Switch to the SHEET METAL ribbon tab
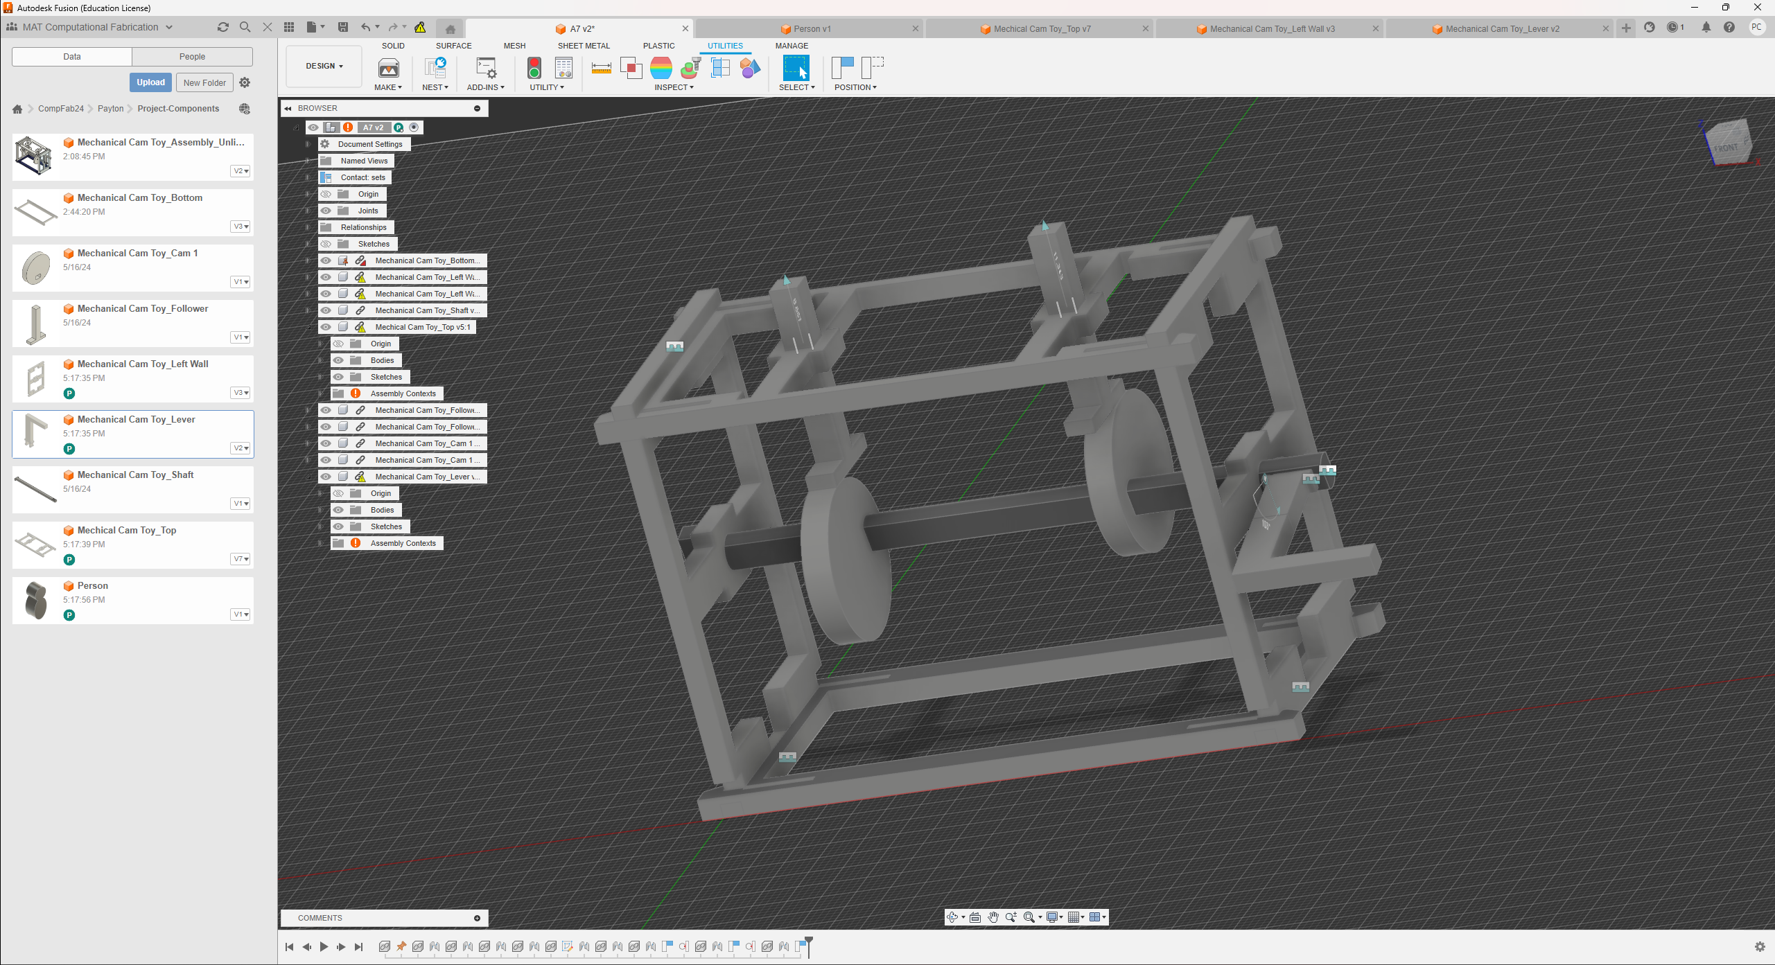 pos(584,46)
